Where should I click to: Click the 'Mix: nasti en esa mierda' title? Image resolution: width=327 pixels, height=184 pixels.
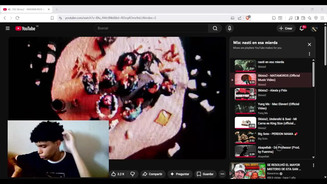click(255, 43)
